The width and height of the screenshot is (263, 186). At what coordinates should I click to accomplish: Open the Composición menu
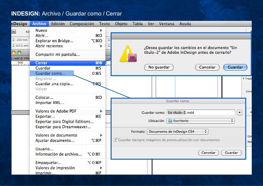82,23
